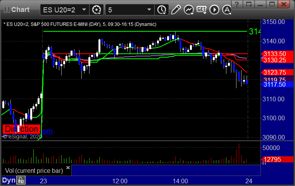Click the 3130.25 red price marker
The image size is (295, 186).
click(277, 60)
